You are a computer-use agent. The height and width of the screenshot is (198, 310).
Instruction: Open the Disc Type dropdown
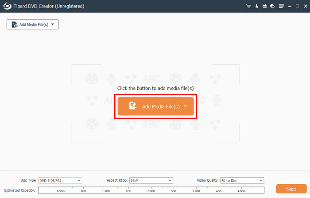click(x=60, y=180)
